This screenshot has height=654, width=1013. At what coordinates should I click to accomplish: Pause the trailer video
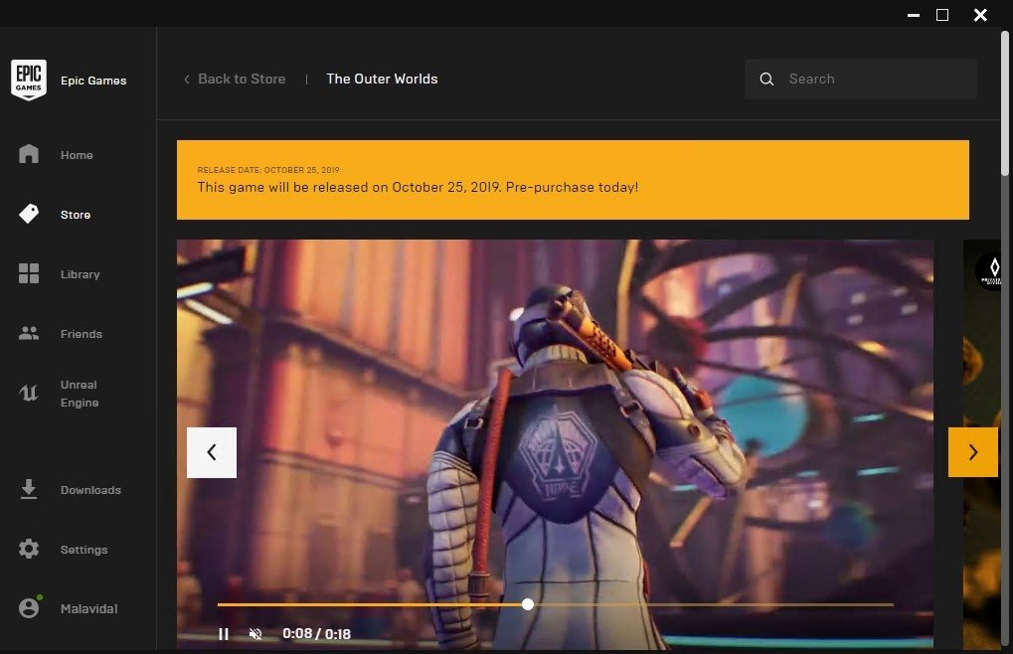click(224, 634)
